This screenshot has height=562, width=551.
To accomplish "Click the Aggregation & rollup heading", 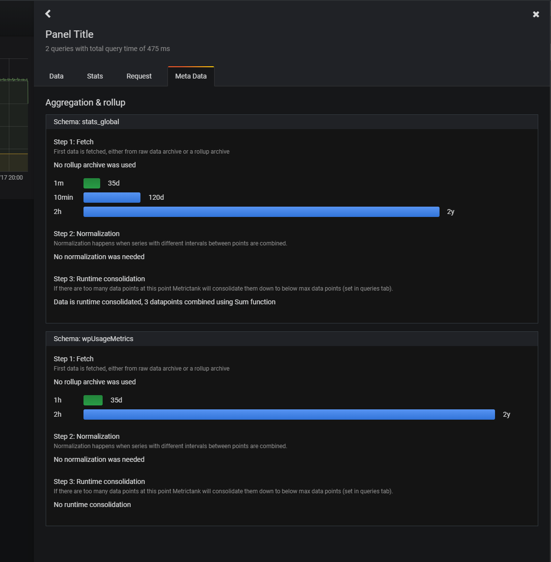I will tap(85, 103).
